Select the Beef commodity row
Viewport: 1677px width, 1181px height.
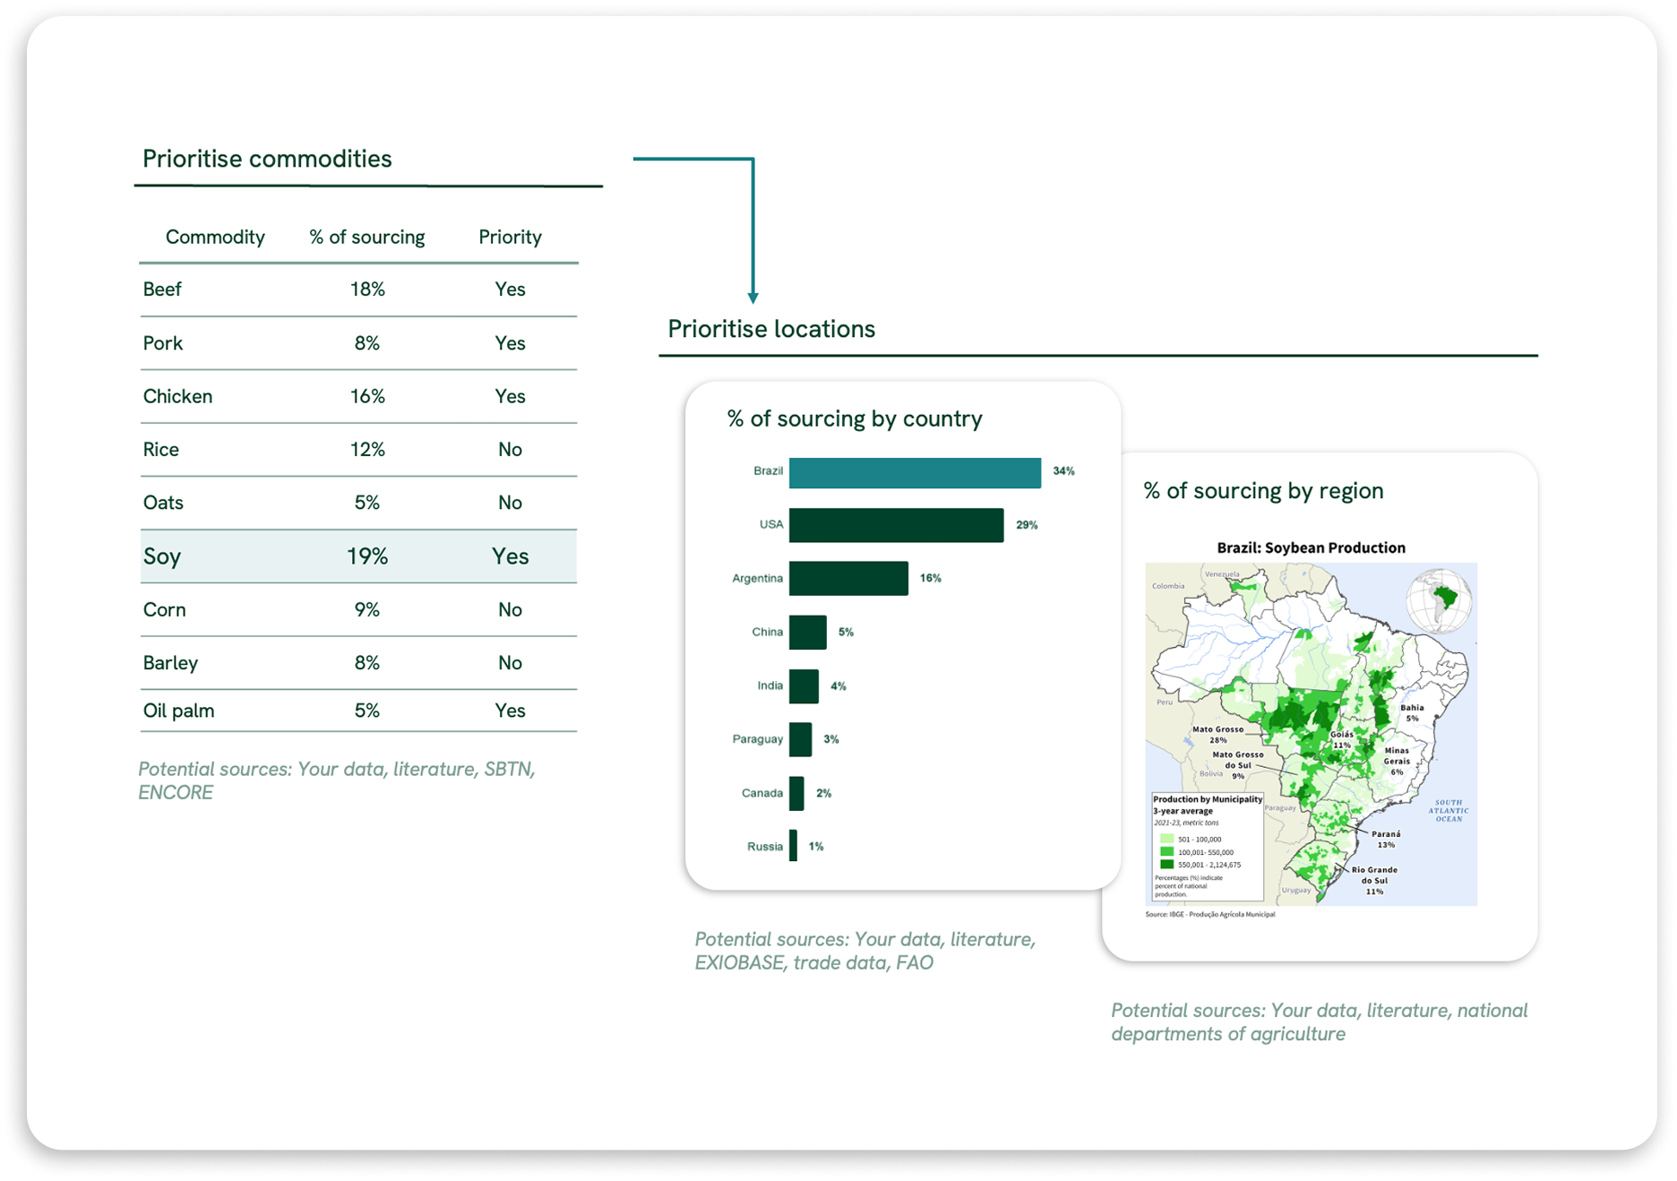pyautogui.click(x=358, y=289)
